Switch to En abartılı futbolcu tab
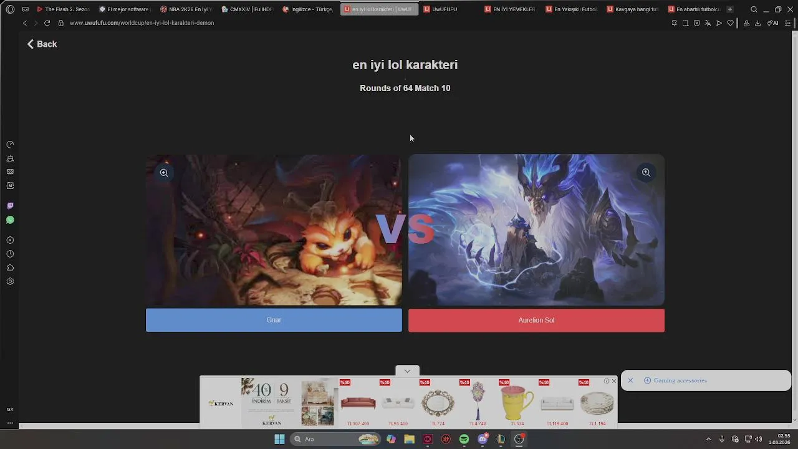 [693, 9]
